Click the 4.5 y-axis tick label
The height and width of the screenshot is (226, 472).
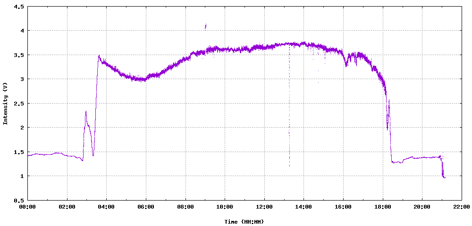pyautogui.click(x=19, y=6)
